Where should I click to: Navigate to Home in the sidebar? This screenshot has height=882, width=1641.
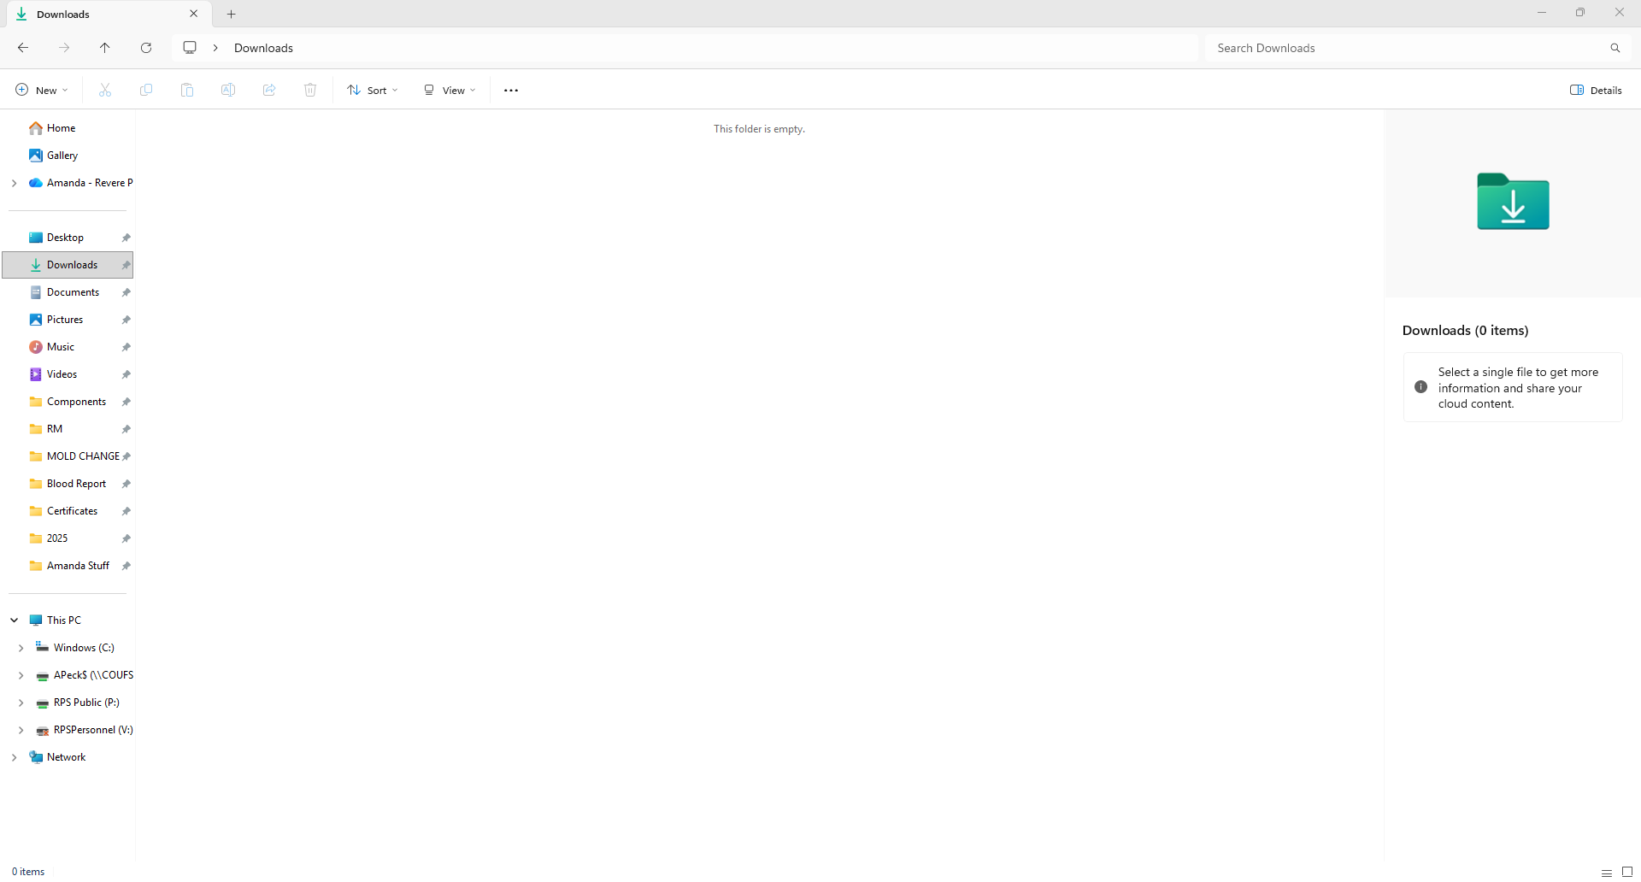pyautogui.click(x=61, y=128)
